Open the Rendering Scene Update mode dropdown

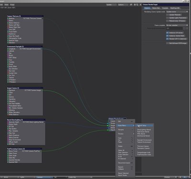click(x=177, y=12)
